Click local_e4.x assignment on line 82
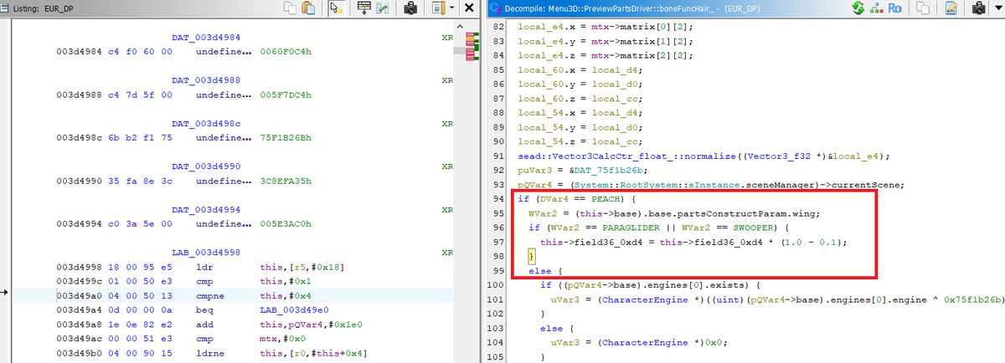1005x363 pixels. tap(606, 28)
